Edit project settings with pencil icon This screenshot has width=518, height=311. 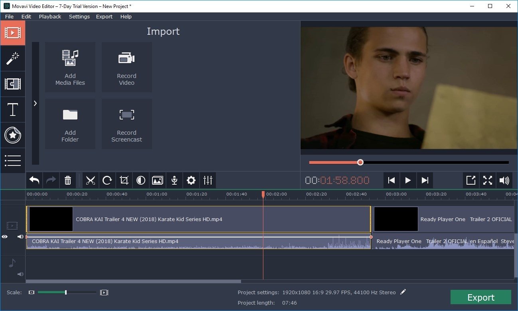403,292
